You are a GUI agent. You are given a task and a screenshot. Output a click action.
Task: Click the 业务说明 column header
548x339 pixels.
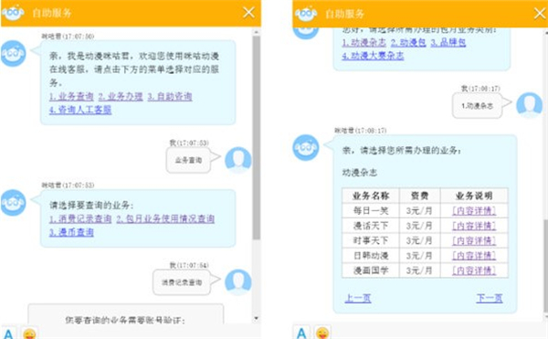474,196
